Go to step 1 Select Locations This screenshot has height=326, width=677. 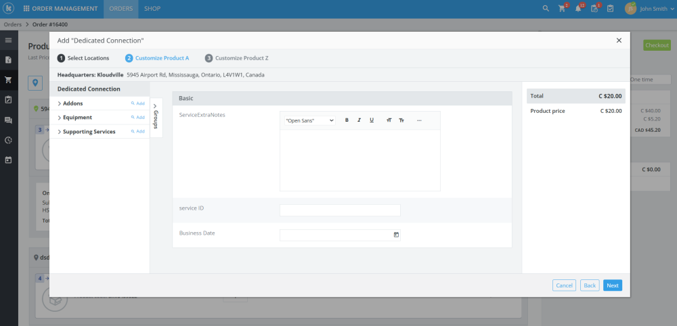tap(83, 57)
